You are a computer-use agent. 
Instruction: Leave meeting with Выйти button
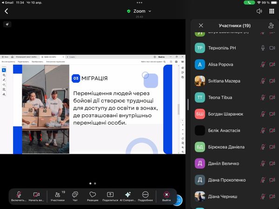166,196
